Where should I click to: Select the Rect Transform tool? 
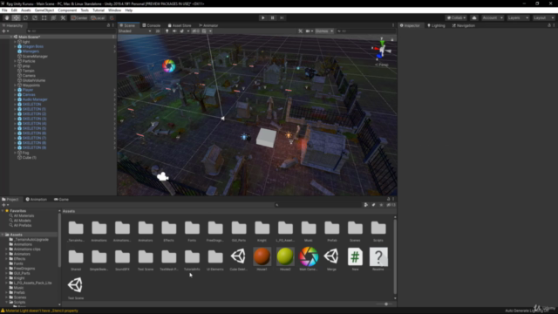pyautogui.click(x=44, y=17)
